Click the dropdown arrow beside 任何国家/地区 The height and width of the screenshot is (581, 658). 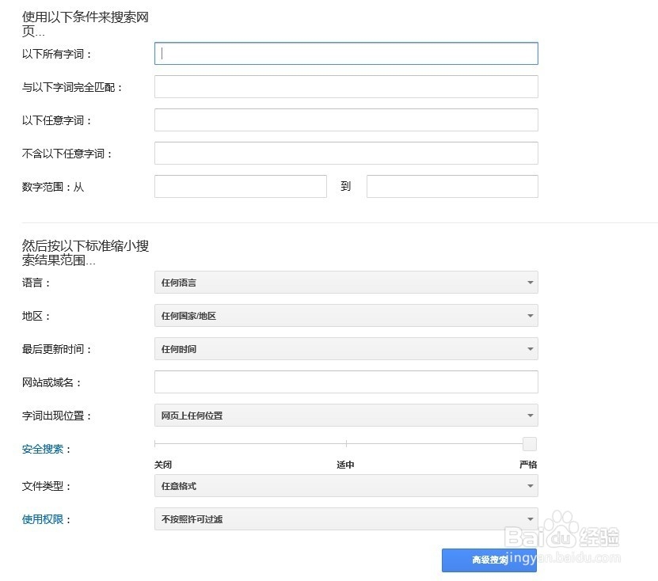click(529, 315)
